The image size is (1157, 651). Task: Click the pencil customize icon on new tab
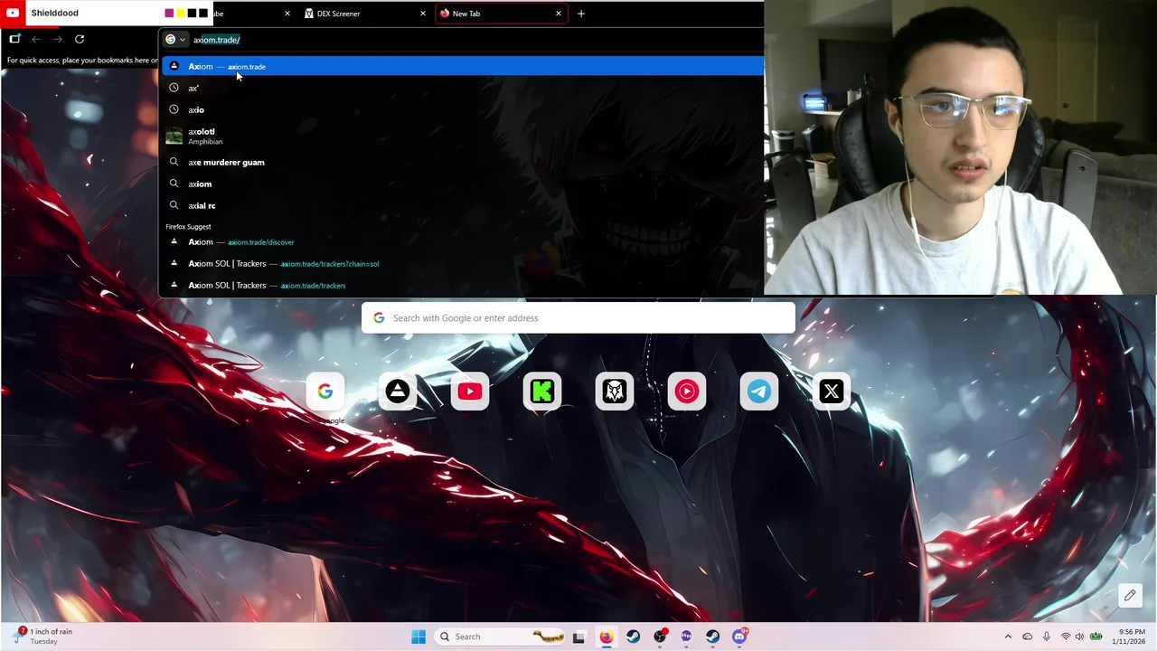point(1130,595)
